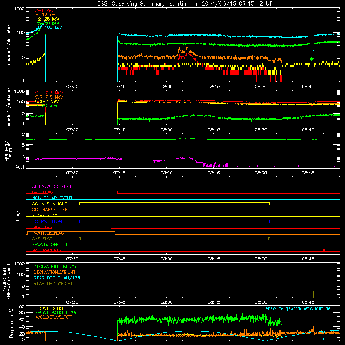Pick the NON_SOLAR_EVENT flag label
345x345 pixels.
pos(52,198)
